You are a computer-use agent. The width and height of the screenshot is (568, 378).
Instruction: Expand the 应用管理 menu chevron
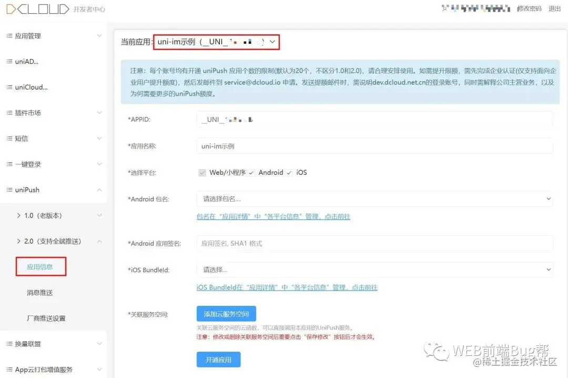coord(99,36)
